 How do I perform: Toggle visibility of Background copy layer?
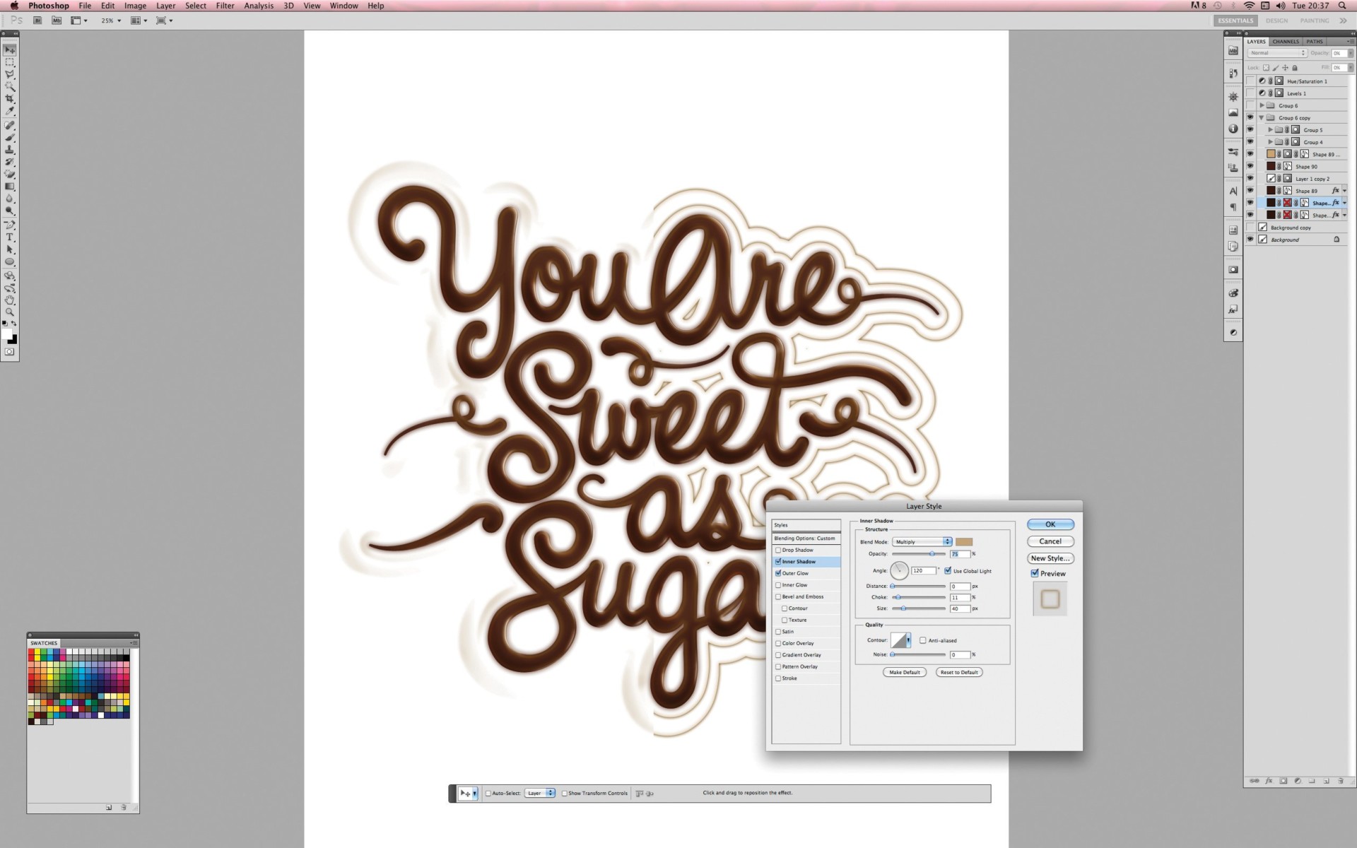1252,227
